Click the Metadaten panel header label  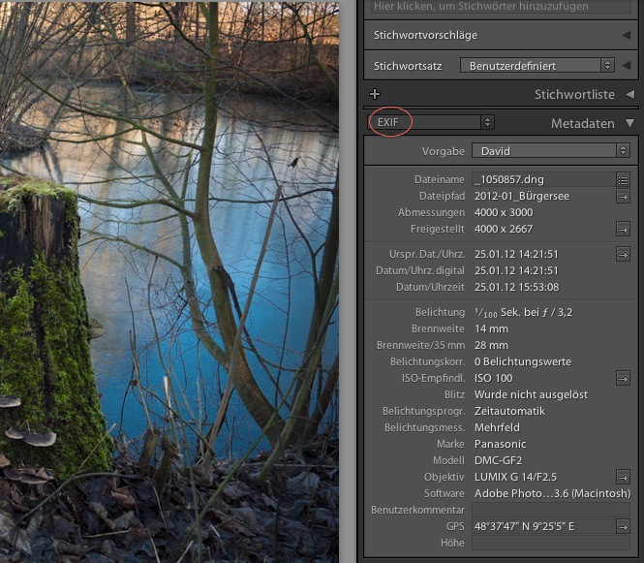[582, 123]
